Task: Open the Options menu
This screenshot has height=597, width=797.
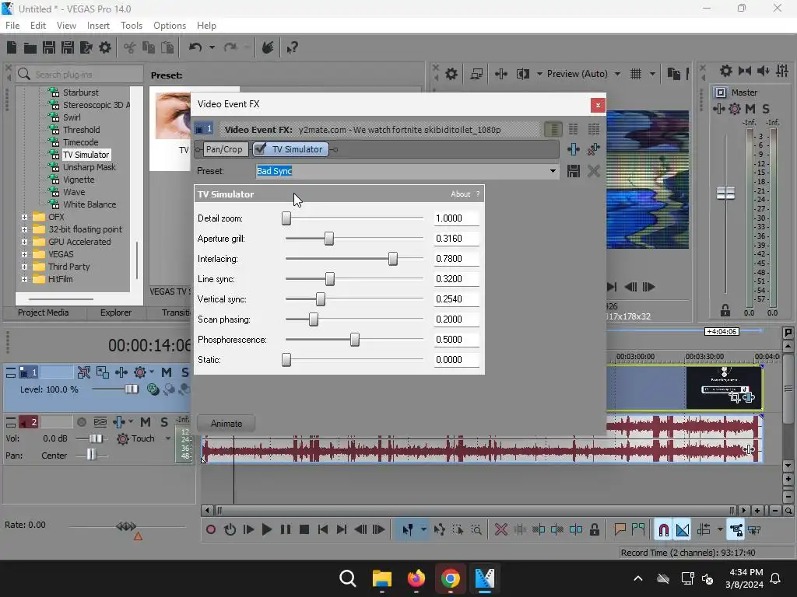Action: click(x=169, y=26)
